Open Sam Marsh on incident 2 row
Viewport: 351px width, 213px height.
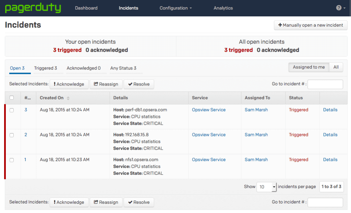click(256, 135)
